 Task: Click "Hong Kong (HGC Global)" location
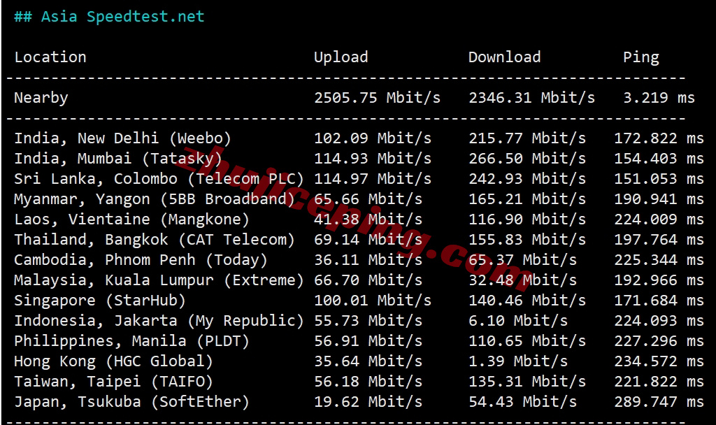click(x=114, y=361)
